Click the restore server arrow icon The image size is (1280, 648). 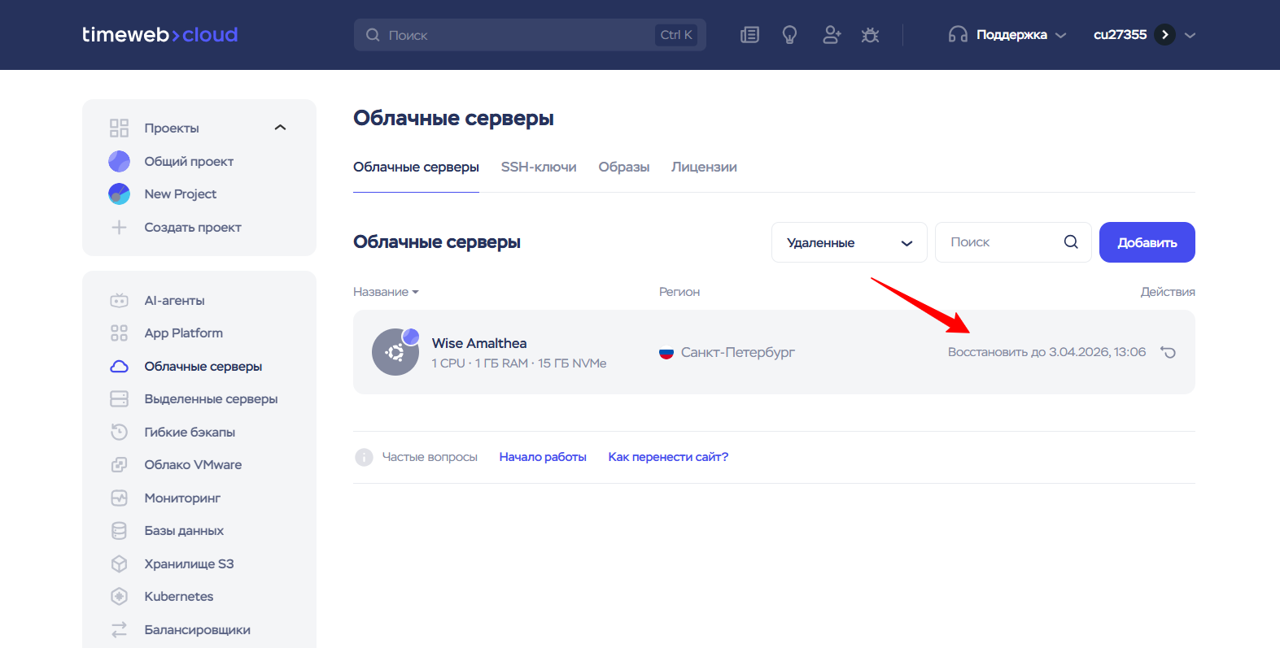click(1168, 352)
